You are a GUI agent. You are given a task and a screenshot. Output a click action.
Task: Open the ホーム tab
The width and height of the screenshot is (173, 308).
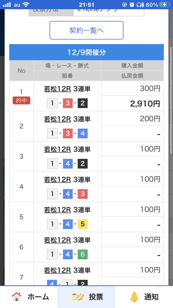click(x=29, y=297)
